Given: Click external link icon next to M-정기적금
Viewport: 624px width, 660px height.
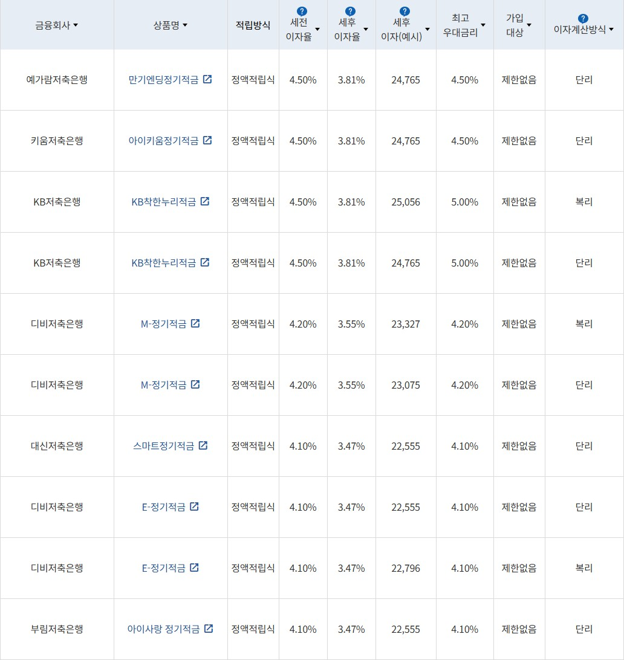Looking at the screenshot, I should [x=195, y=323].
